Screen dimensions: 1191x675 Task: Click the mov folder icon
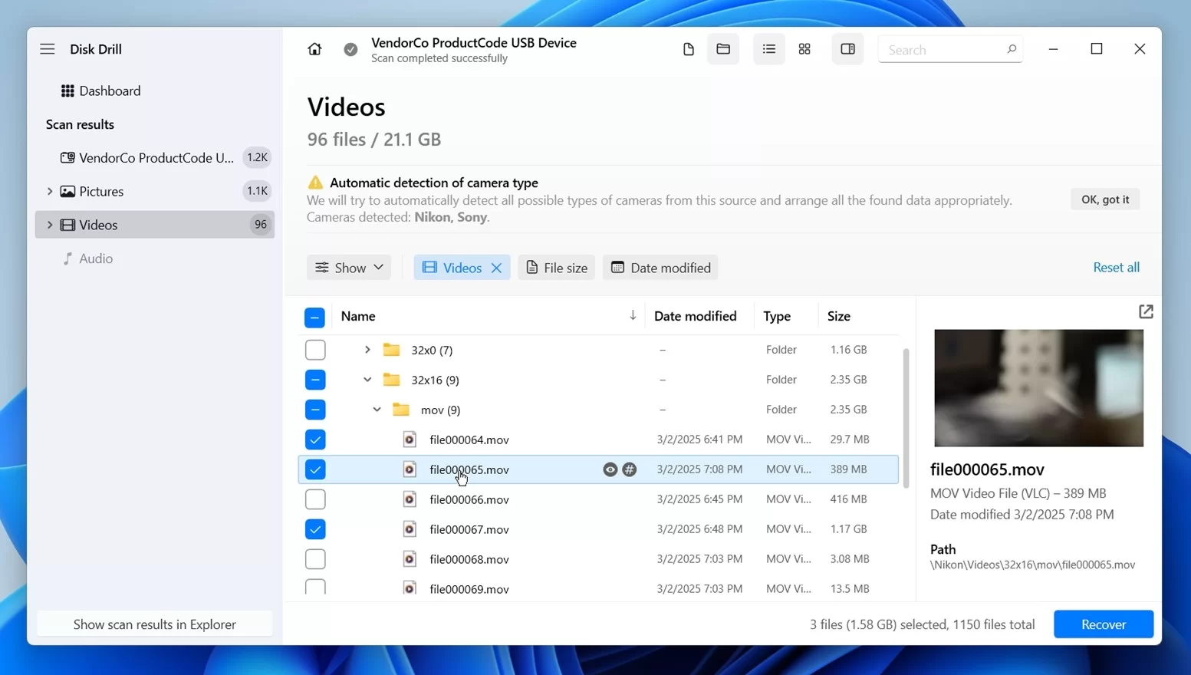click(x=401, y=410)
